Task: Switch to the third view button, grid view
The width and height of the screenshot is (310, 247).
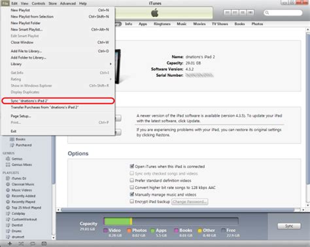Action: (x=243, y=12)
